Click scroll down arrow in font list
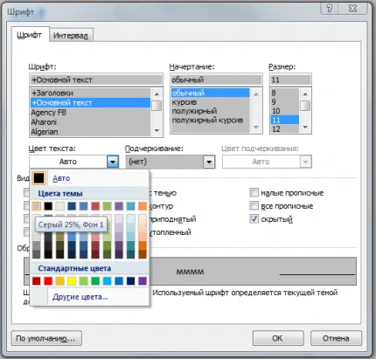Screen dimensions: 376x359 [157, 130]
